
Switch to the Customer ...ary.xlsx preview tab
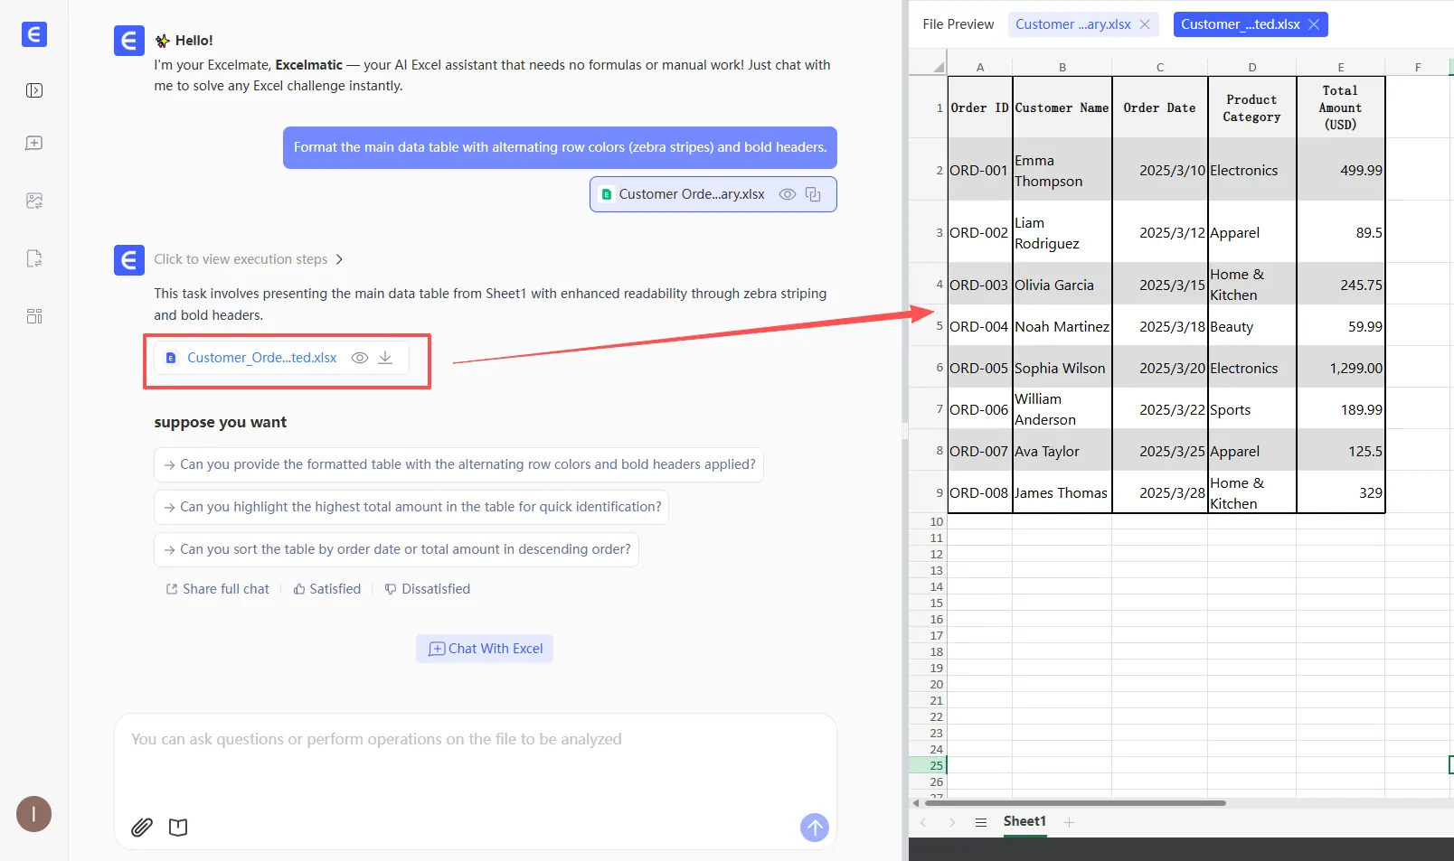point(1072,24)
